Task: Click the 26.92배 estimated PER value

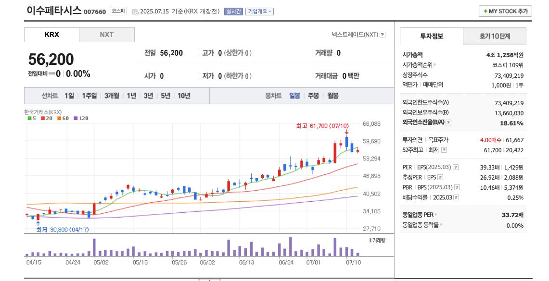Action: 490,178
